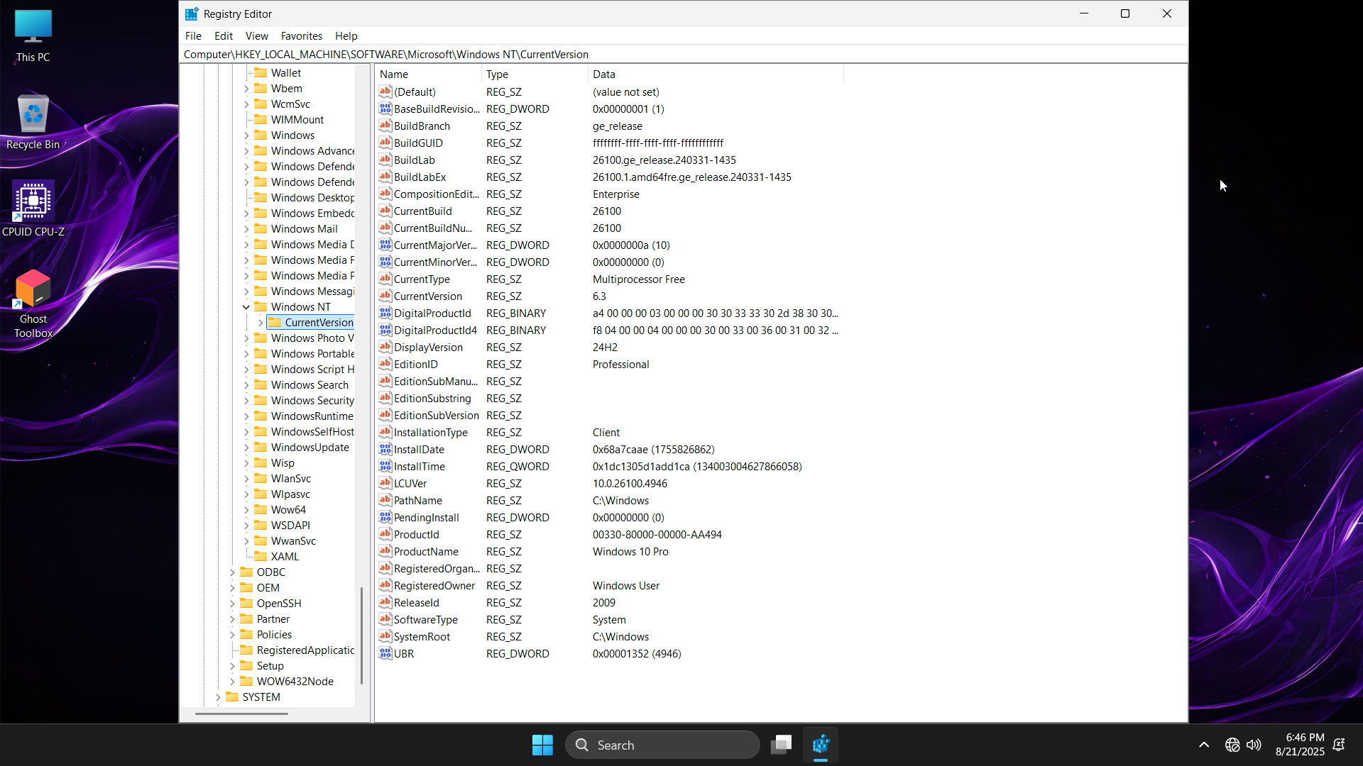This screenshot has height=766, width=1363.
Task: Select the Windows Security tree item
Action: click(312, 401)
